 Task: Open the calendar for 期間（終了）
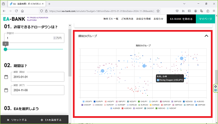[x=6, y=90]
